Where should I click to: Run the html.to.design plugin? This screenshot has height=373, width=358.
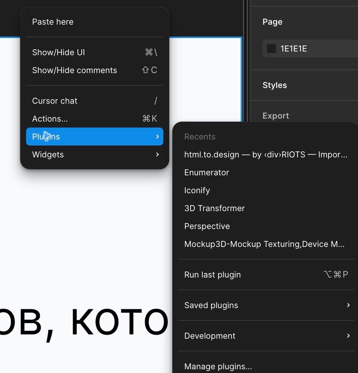pos(266,155)
